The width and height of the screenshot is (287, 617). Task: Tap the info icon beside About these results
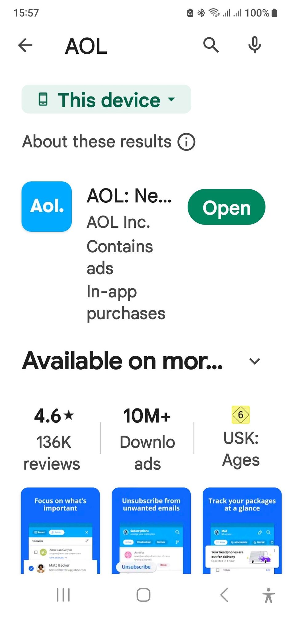(186, 142)
